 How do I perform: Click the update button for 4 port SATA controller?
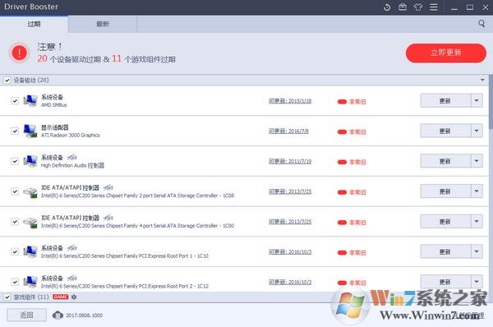pos(445,221)
